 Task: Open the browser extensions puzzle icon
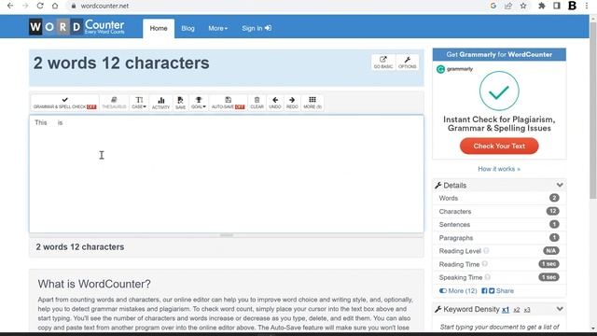pos(541,6)
